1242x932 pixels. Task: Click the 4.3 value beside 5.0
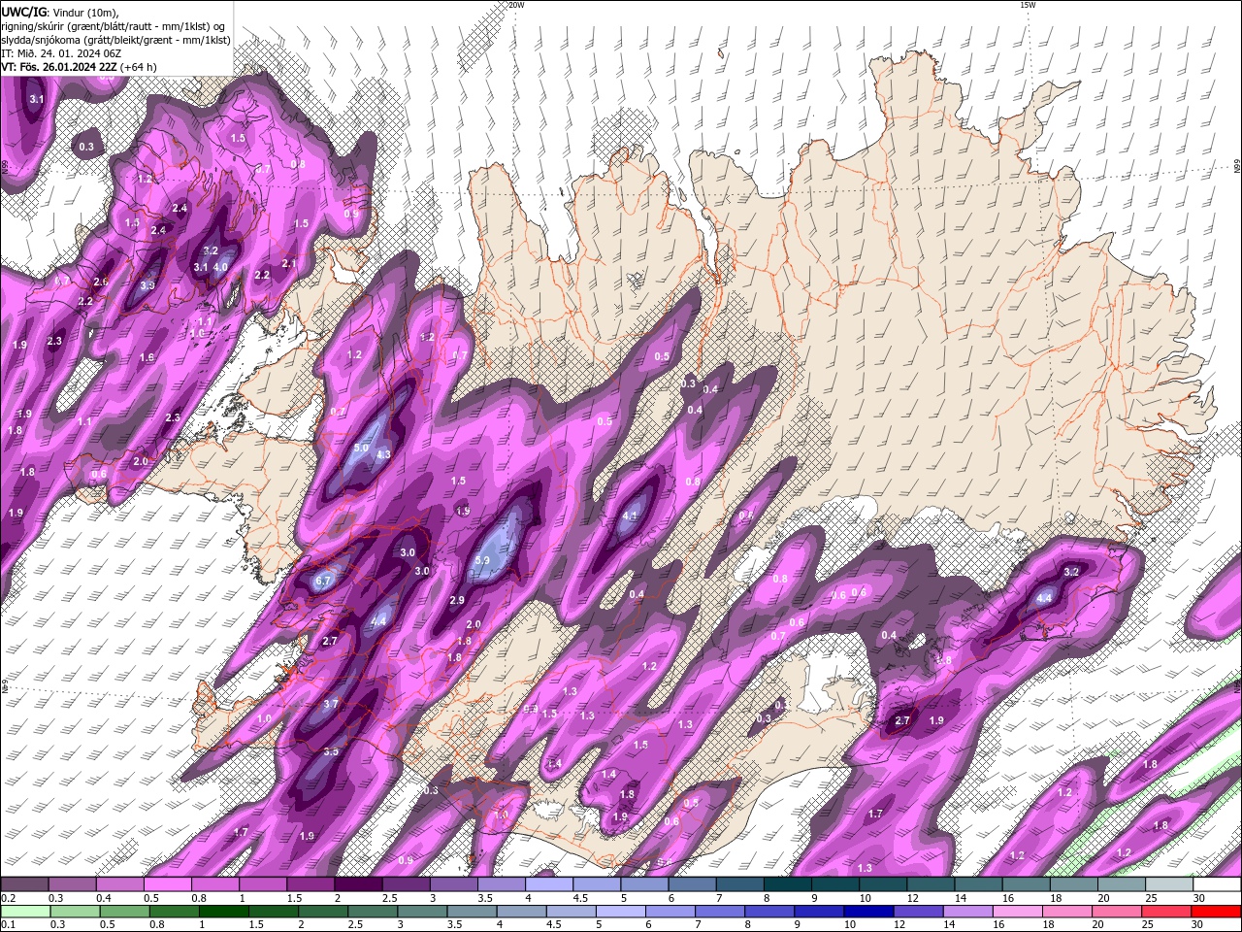click(x=383, y=454)
